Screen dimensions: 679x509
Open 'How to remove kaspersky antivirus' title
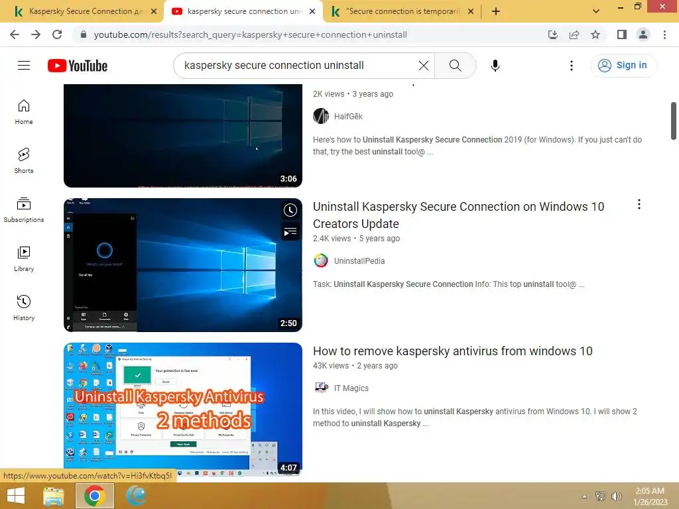pyautogui.click(x=452, y=351)
